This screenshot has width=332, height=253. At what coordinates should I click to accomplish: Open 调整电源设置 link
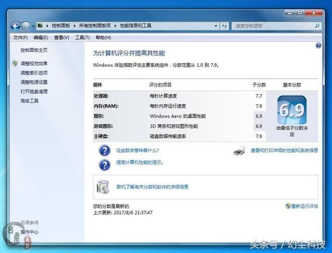34,82
